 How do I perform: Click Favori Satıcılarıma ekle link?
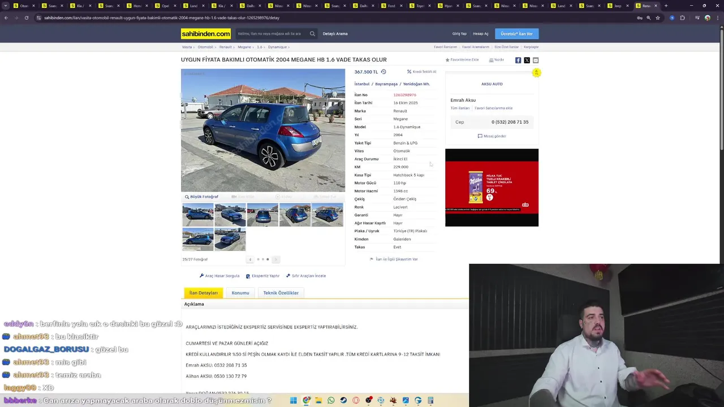coord(493,108)
